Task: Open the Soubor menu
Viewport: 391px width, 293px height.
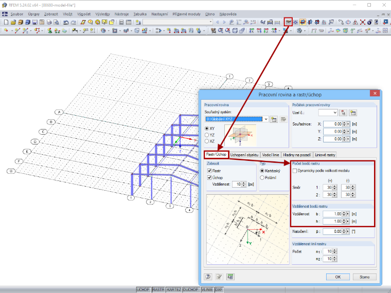Action: [x=16, y=14]
